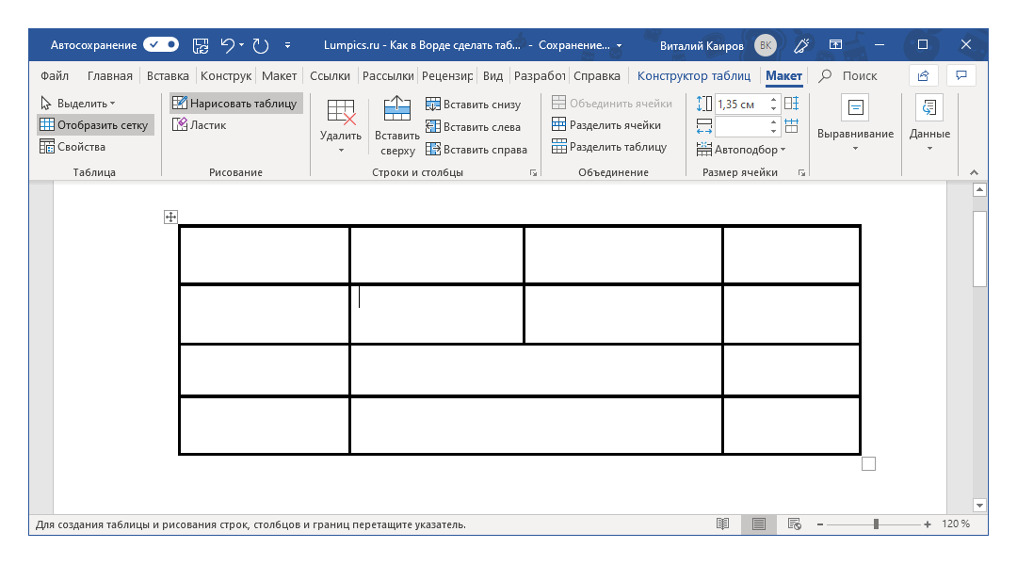This screenshot has width=1017, height=564.
Task: Open table Properties (Свойства)
Action: tap(72, 147)
